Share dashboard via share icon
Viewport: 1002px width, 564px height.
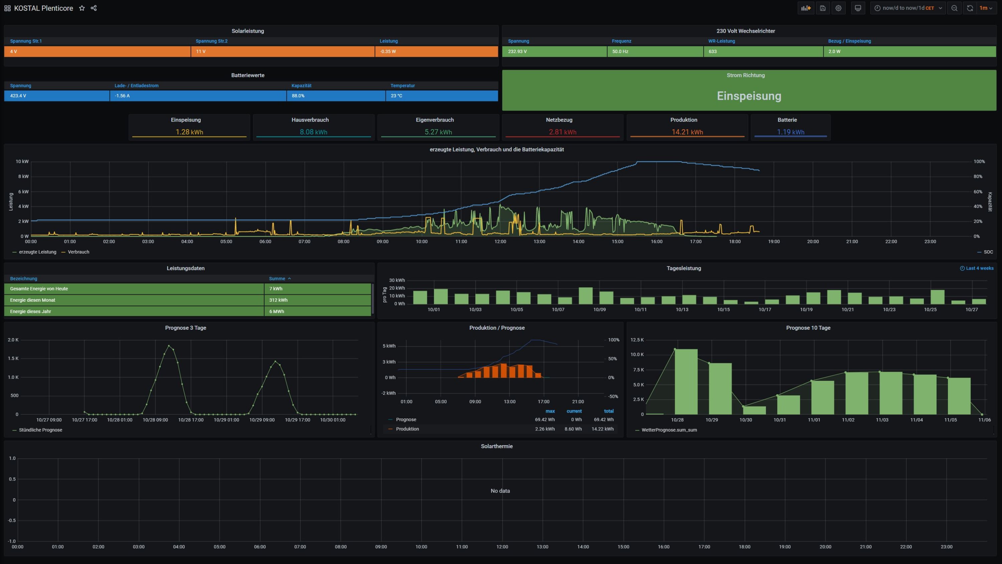tap(94, 8)
